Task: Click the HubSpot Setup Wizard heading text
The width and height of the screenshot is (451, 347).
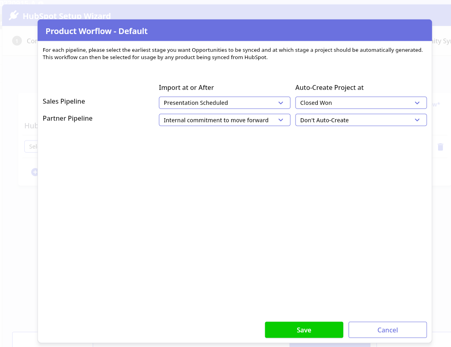Action: 67,16
